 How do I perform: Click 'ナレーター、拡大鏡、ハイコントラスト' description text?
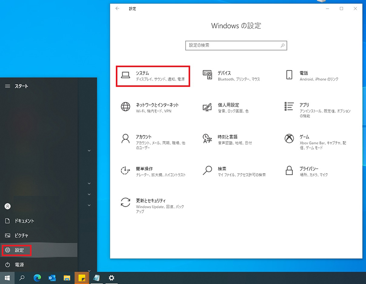pyautogui.click(x=161, y=175)
